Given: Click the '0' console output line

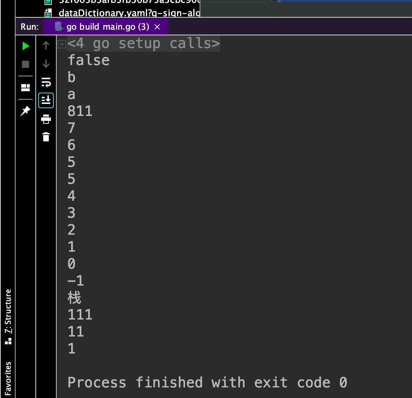Looking at the screenshot, I should click(71, 264).
